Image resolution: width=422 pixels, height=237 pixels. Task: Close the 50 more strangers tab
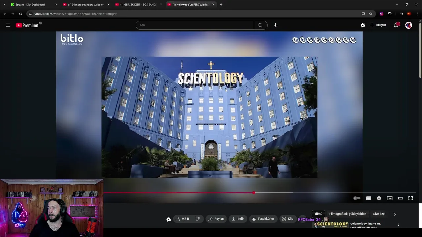[108, 4]
